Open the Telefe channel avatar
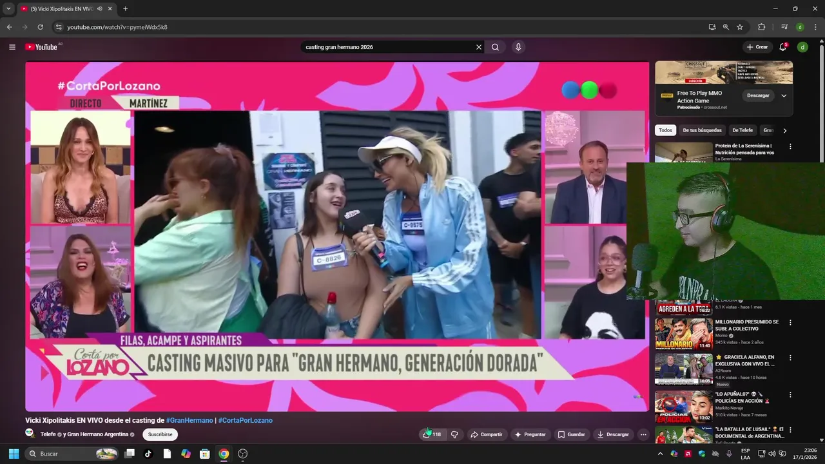This screenshot has height=464, width=825. (x=30, y=434)
